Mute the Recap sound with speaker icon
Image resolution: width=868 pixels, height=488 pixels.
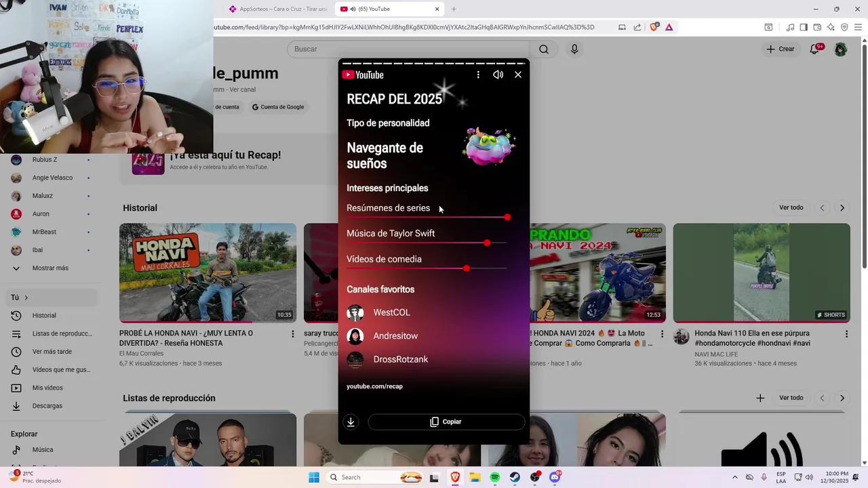click(498, 75)
